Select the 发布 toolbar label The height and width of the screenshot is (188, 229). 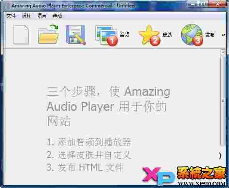pyautogui.click(x=210, y=35)
